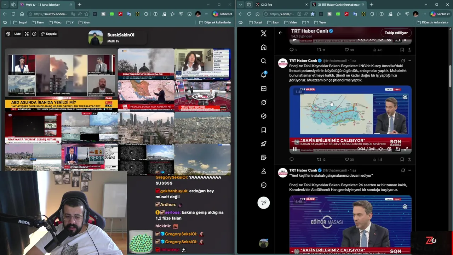Open X Home from the sidebar
The image size is (453, 255).
coord(263,47)
